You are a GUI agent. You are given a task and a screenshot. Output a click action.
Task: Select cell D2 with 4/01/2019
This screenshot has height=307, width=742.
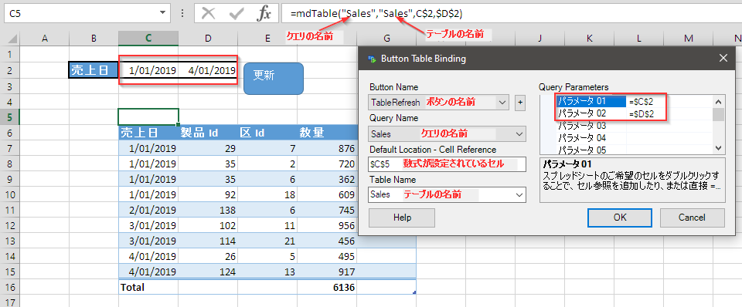pyautogui.click(x=208, y=70)
